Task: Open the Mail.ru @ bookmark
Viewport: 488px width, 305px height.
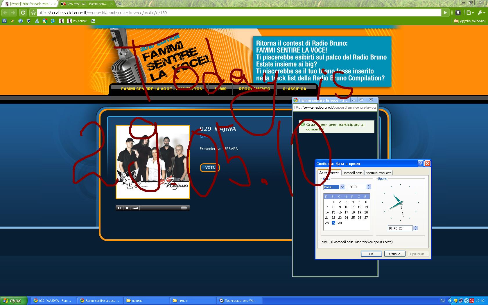Action: tap(20, 21)
